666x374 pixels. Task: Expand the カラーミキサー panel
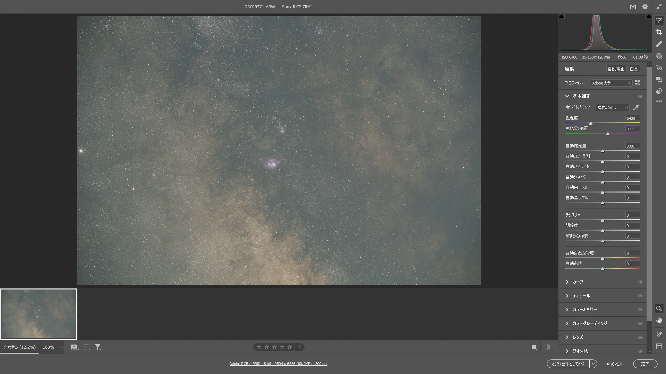tap(584, 310)
